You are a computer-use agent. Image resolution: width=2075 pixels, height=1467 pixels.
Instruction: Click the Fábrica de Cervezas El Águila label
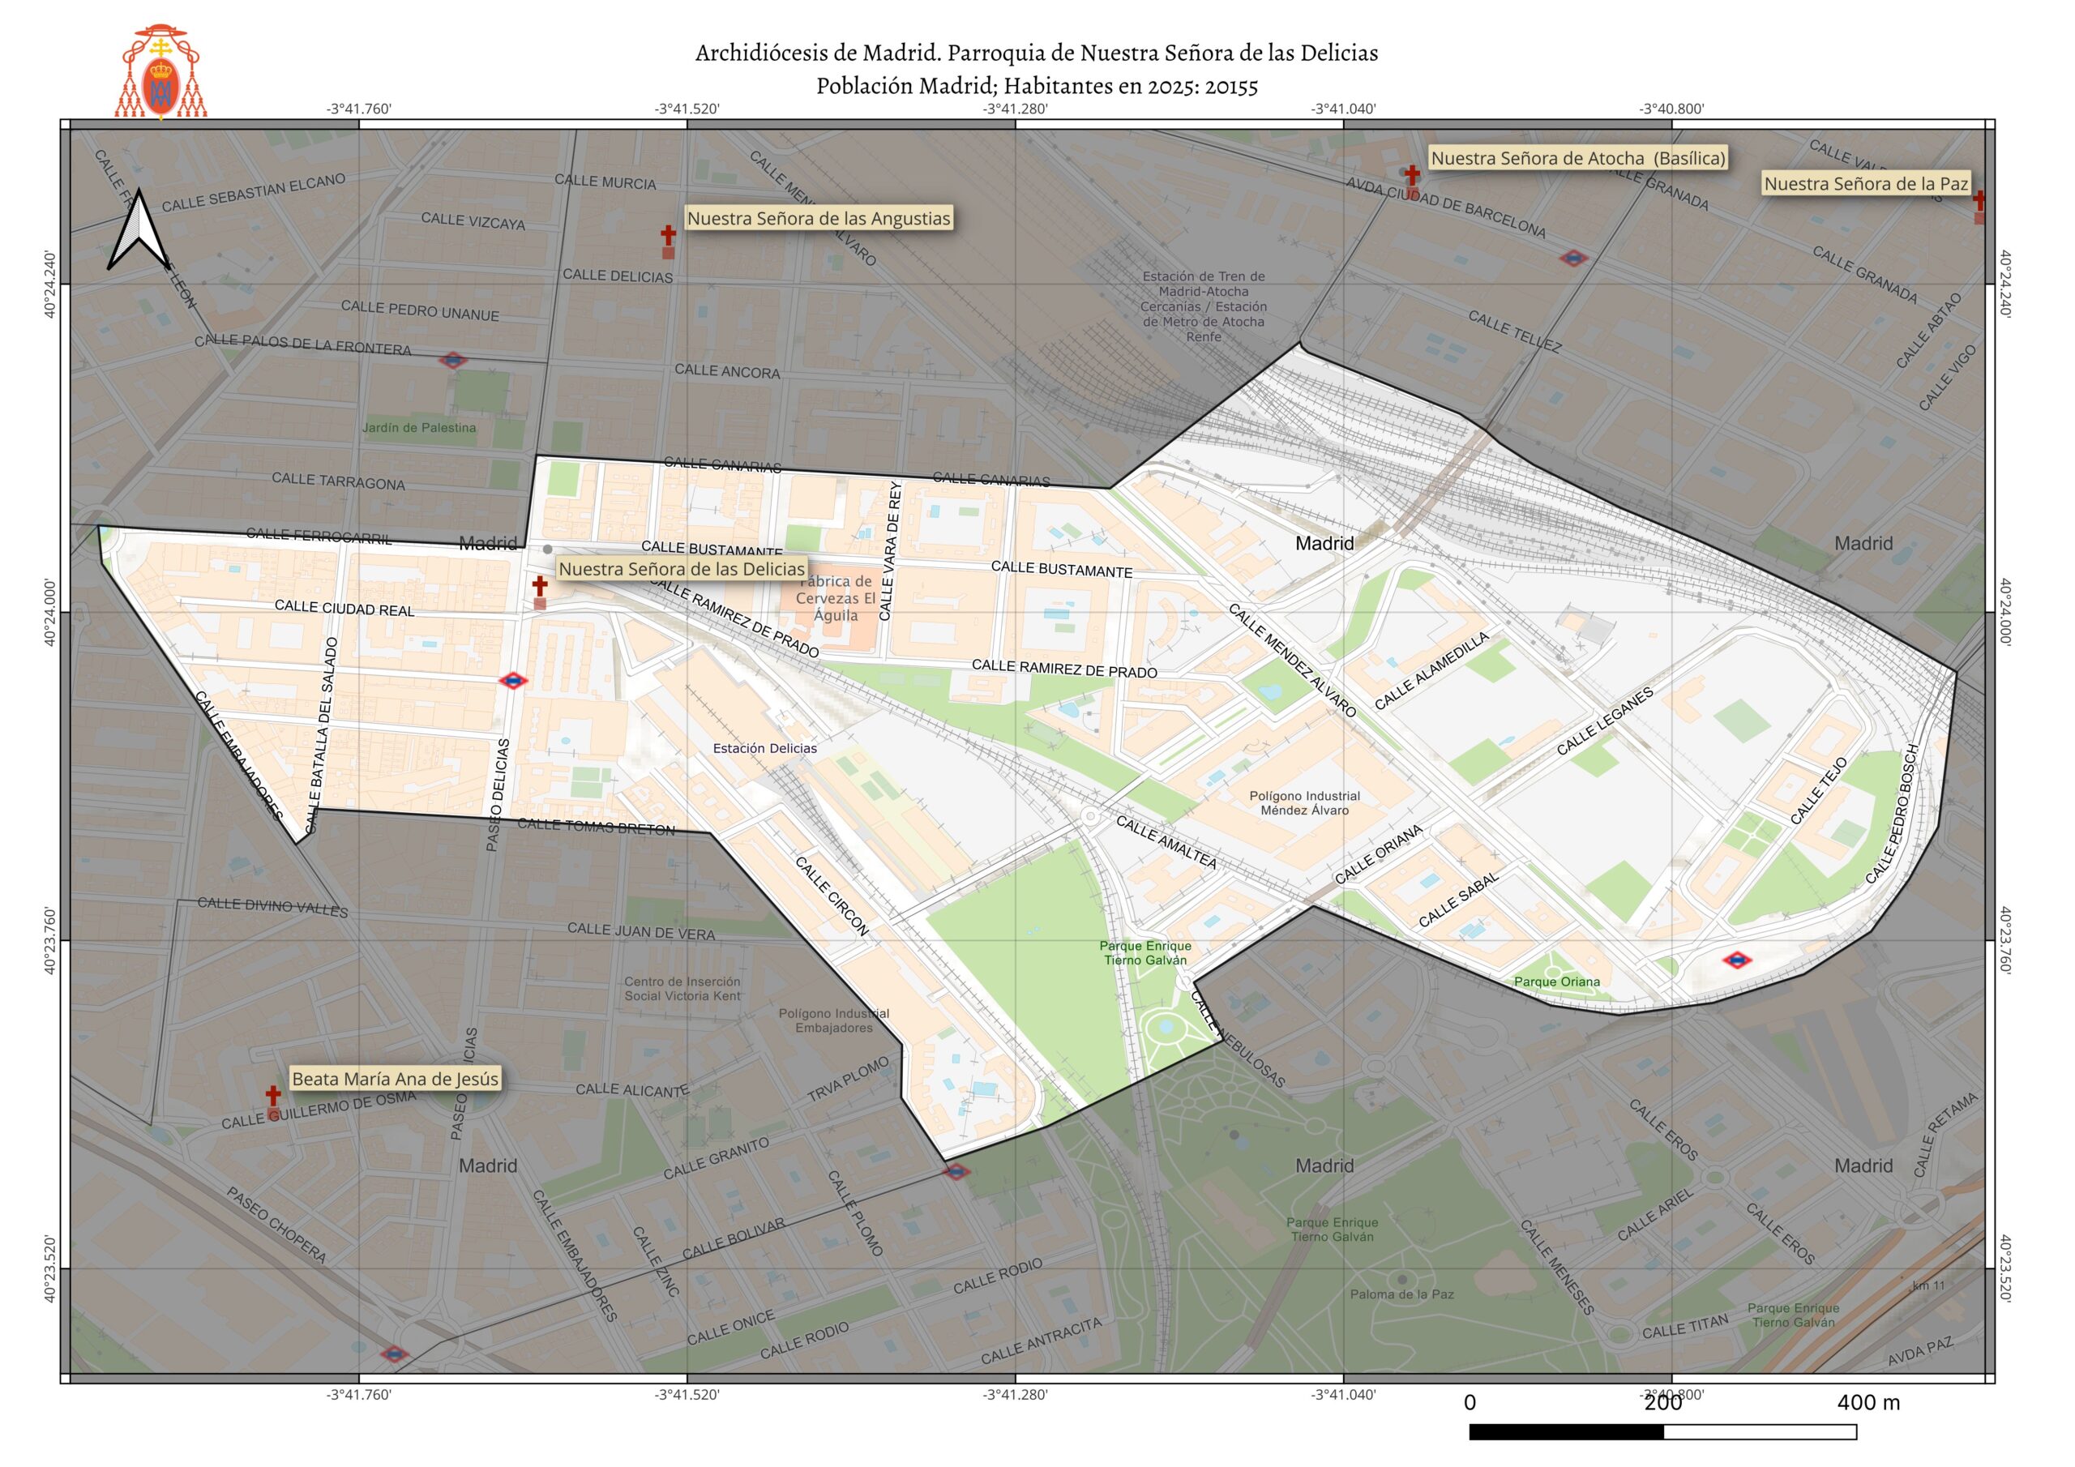point(836,598)
